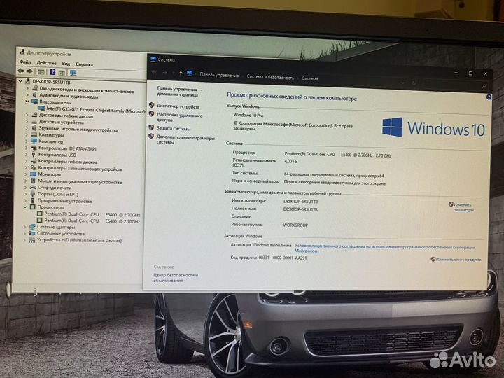Click Панель управления breadcrumb
504x378 pixels.
pos(219,75)
